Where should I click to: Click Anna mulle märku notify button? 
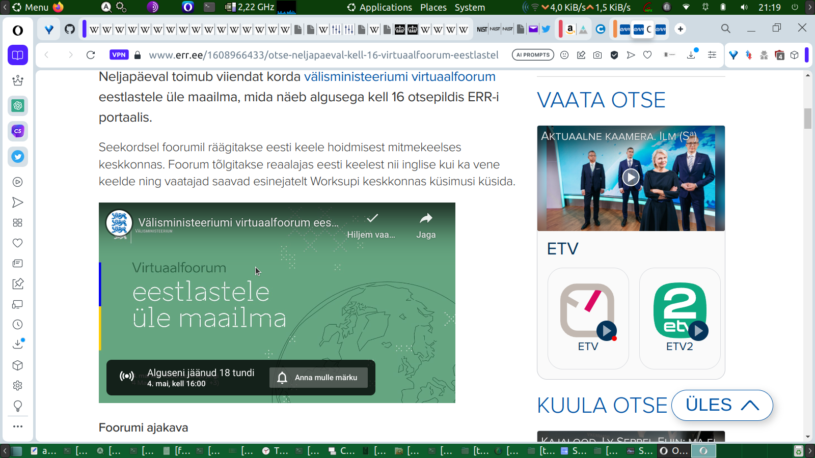tap(318, 378)
